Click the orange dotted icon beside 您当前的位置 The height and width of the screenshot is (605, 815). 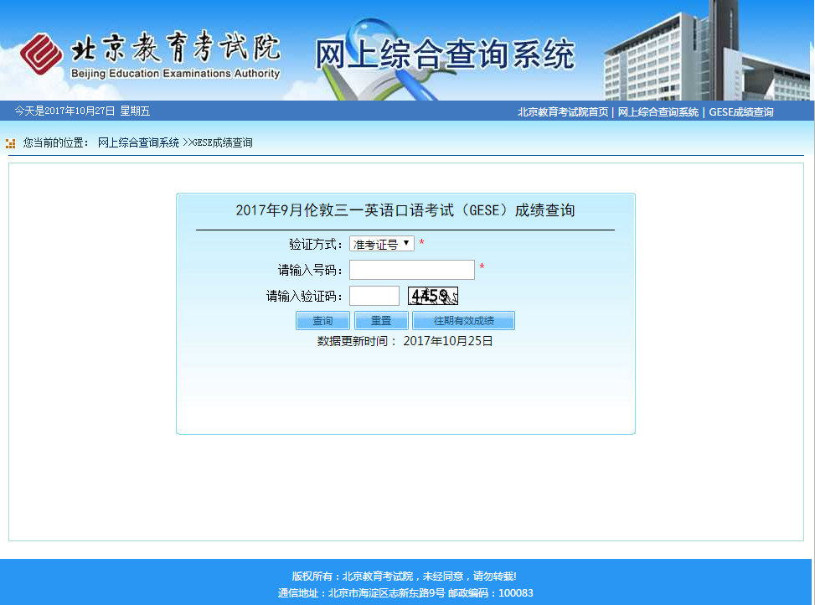(x=11, y=143)
